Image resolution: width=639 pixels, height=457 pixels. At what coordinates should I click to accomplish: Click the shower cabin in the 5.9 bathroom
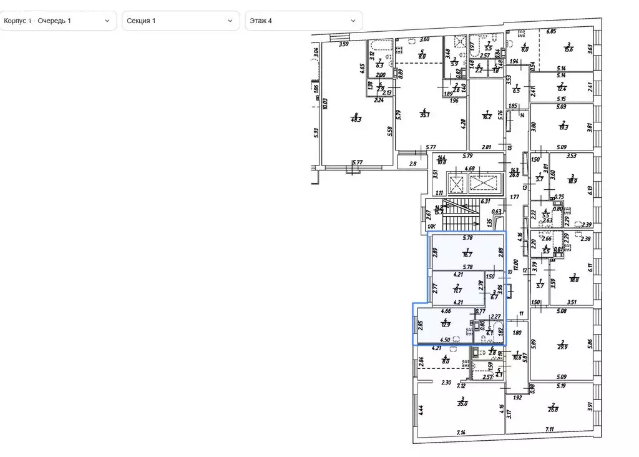461,42
